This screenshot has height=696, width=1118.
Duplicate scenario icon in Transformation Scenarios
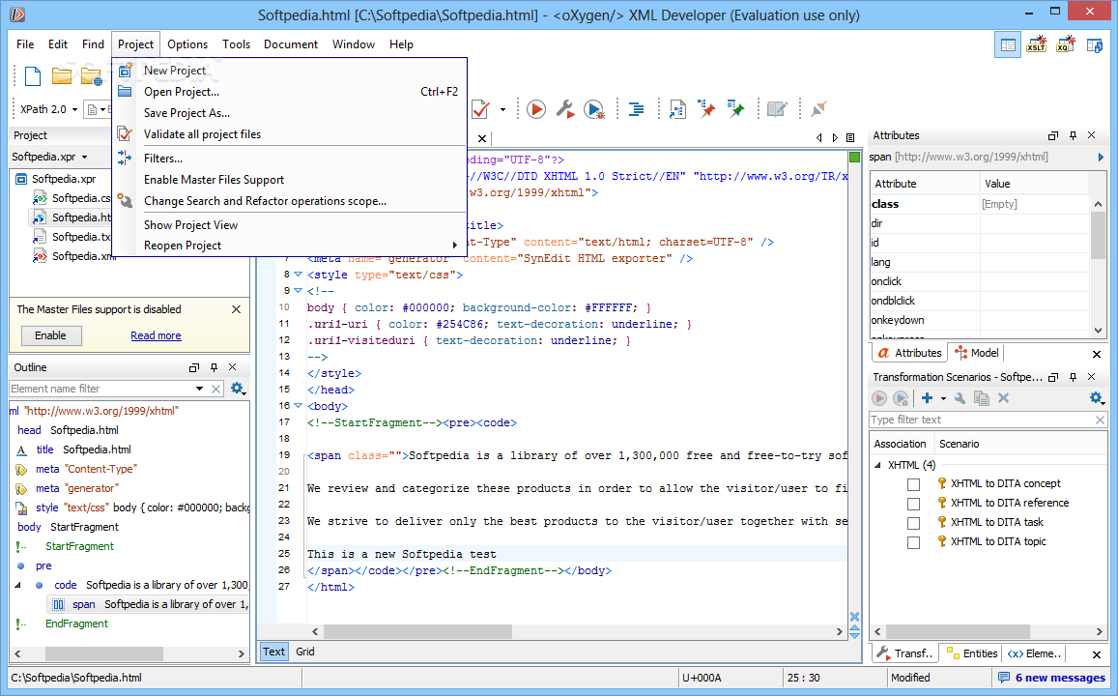click(x=982, y=398)
